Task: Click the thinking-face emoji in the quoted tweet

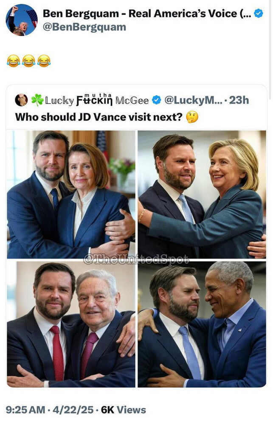Action: click(192, 117)
